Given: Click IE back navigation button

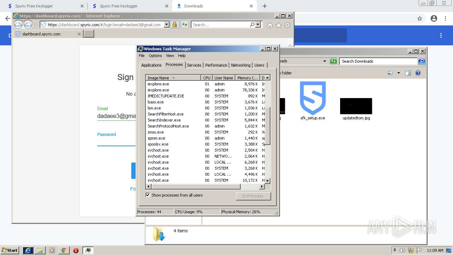Looking at the screenshot, I should tap(18, 24).
